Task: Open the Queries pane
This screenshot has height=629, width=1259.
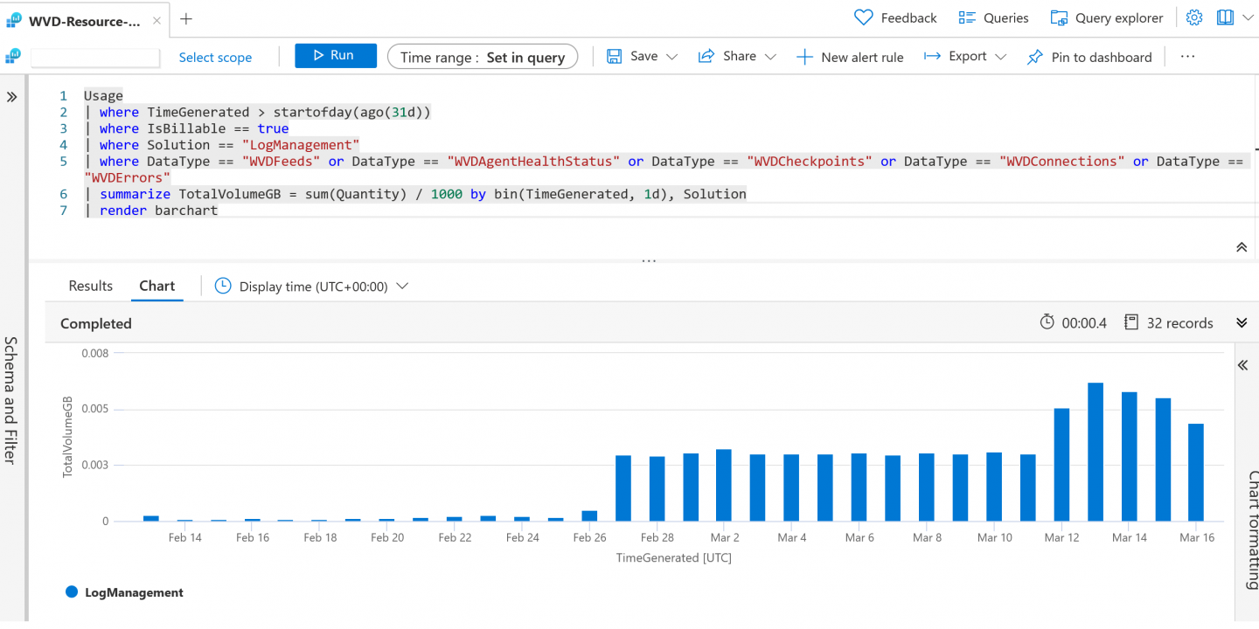Action: [994, 17]
